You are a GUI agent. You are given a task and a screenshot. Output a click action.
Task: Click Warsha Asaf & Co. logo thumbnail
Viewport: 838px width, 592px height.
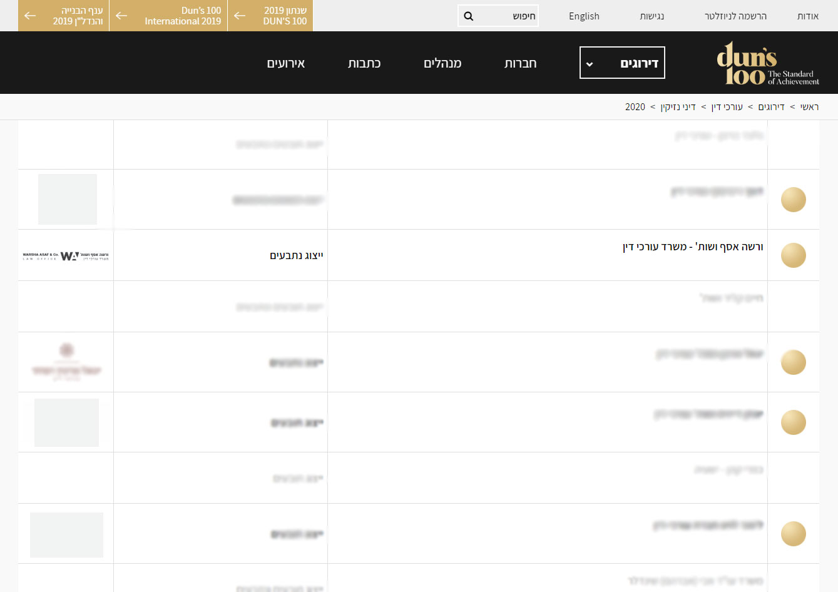[66, 256]
